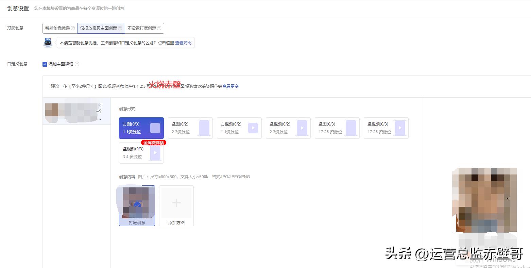The image size is (531, 268).
Task: Open the 查看对比 comparison link
Action: [x=183, y=43]
